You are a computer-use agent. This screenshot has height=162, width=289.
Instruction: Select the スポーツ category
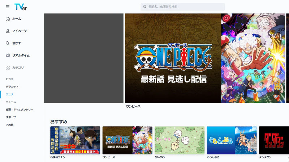pyautogui.click(x=11, y=117)
